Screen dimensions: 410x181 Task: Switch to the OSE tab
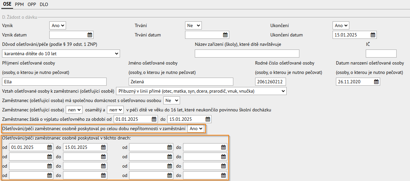point(7,4)
